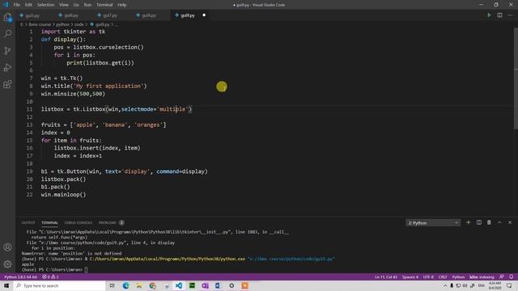Viewport: 518px width, 291px height.
Task: Open the Help menu
Action: point(122,5)
